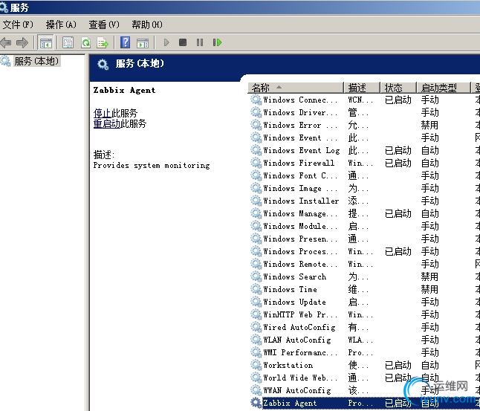Select the Zabbix Agent service row
This screenshot has height=411, width=480.
pos(364,403)
